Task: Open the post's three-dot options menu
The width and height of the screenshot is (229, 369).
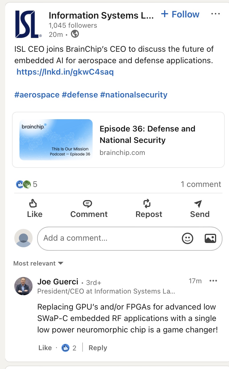Action: pyautogui.click(x=215, y=14)
